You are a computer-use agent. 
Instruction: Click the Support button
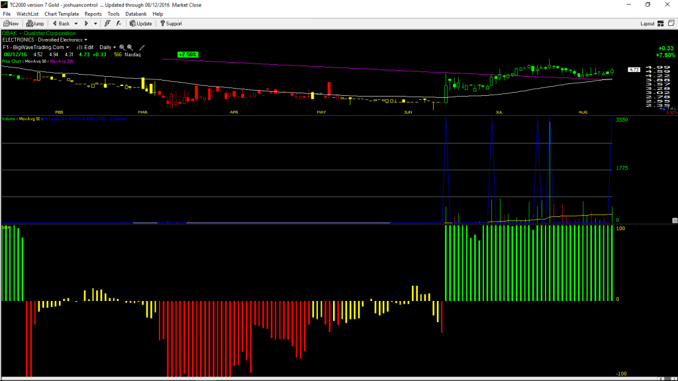[171, 24]
